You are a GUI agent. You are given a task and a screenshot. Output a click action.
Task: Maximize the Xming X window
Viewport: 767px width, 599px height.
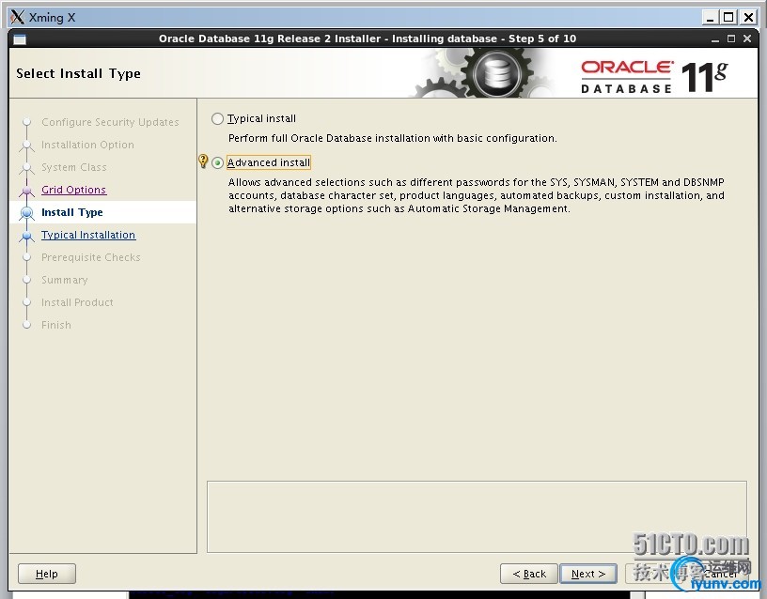coord(728,18)
